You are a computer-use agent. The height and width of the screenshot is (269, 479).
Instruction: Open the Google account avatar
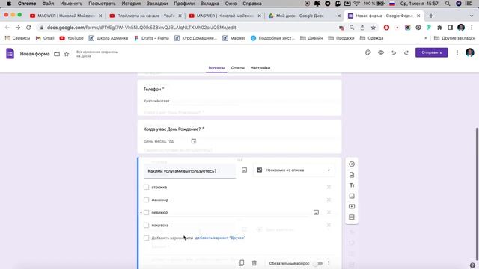pyautogui.click(x=469, y=52)
